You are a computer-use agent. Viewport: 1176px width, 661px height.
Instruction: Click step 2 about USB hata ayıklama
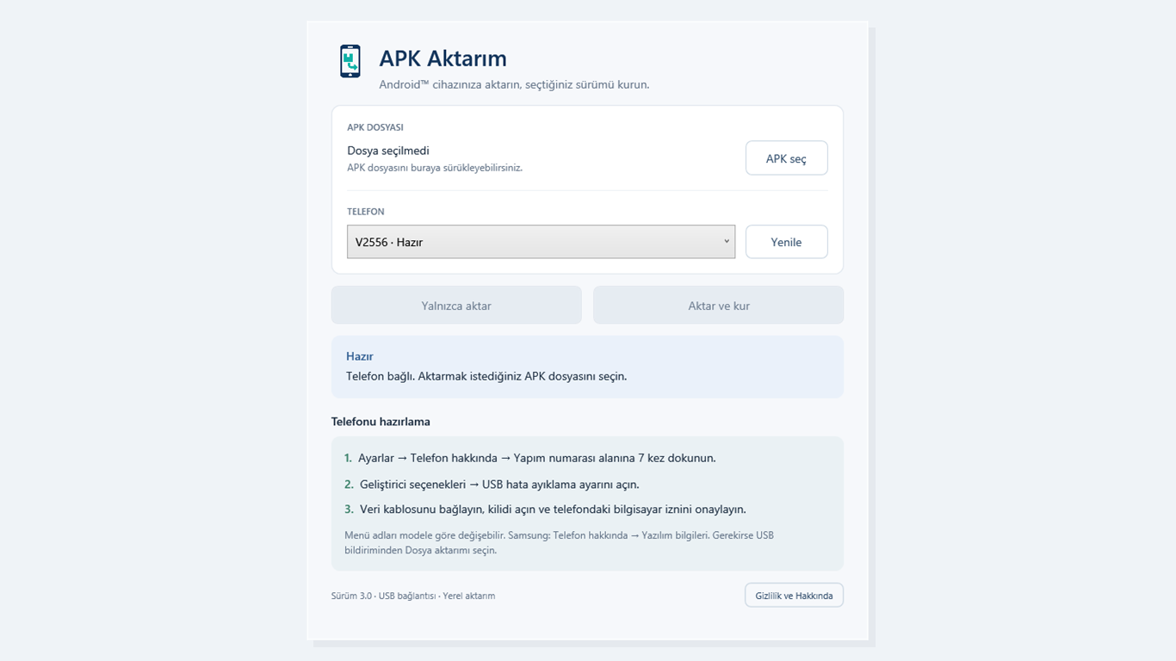pos(492,485)
